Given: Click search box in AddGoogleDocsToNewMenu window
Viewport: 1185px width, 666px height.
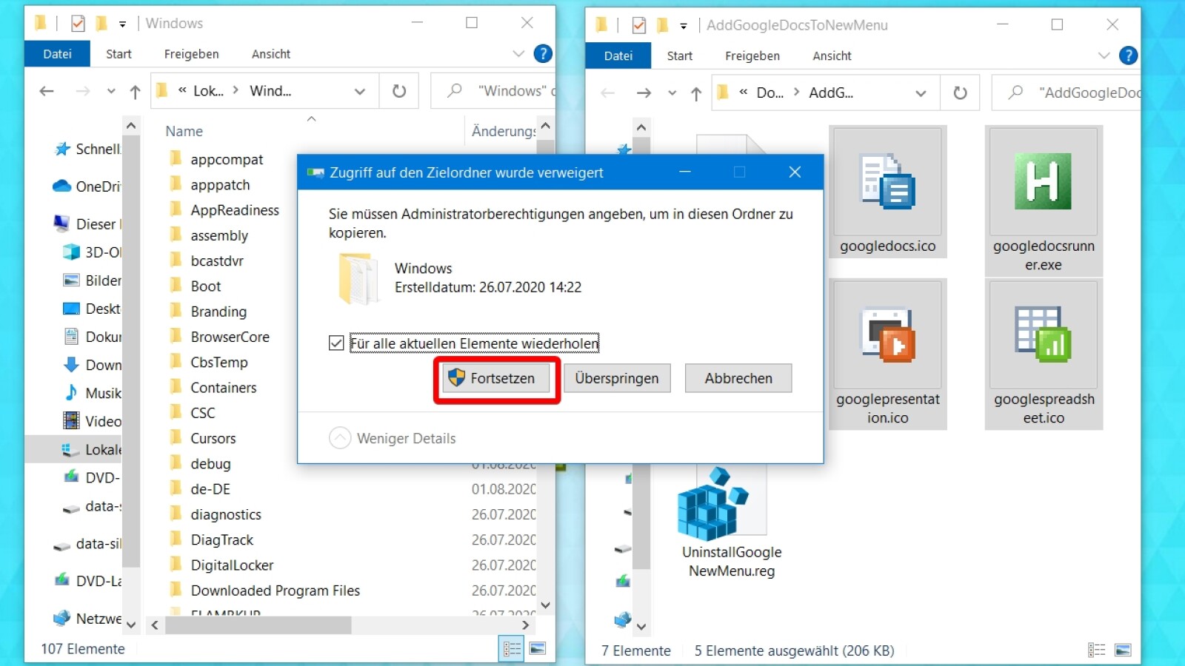Looking at the screenshot, I should pyautogui.click(x=1066, y=92).
